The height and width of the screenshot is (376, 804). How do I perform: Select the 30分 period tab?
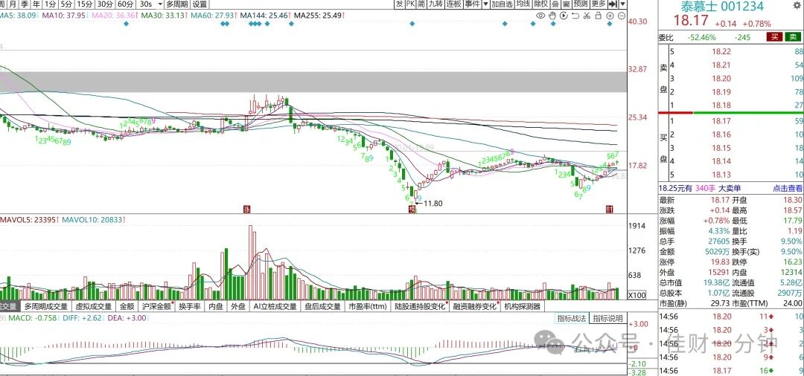[106, 4]
